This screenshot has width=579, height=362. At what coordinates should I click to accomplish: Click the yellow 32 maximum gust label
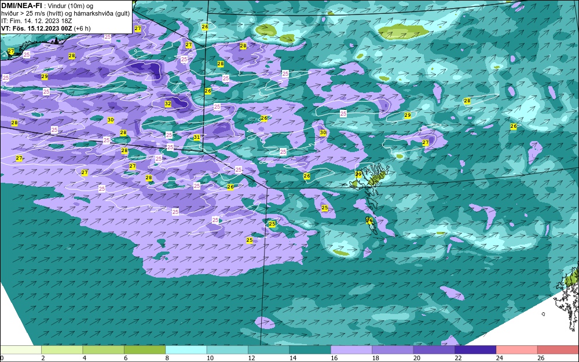(168, 104)
